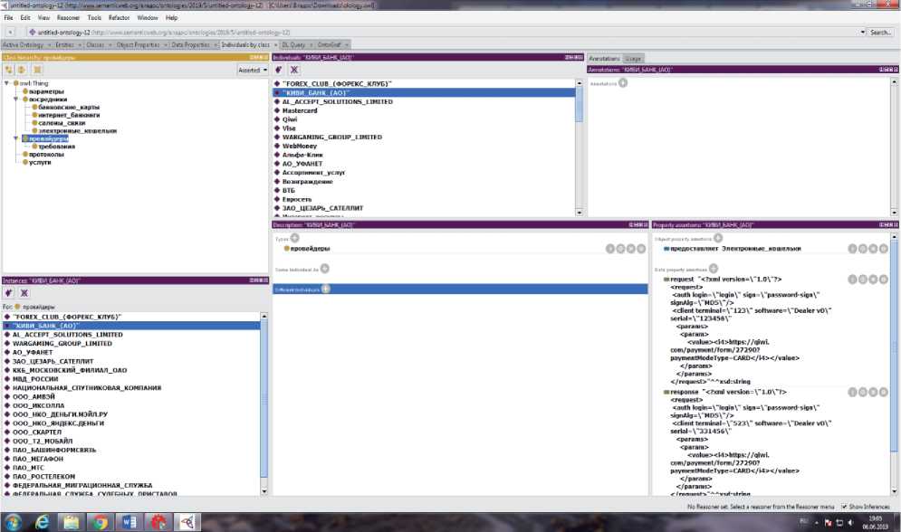Select the параметры class
Screen dimensions: 901x532
click(46, 91)
